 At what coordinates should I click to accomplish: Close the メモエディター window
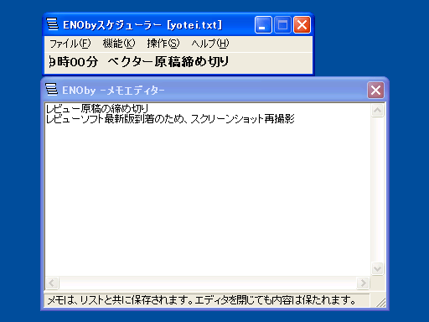pyautogui.click(x=375, y=91)
